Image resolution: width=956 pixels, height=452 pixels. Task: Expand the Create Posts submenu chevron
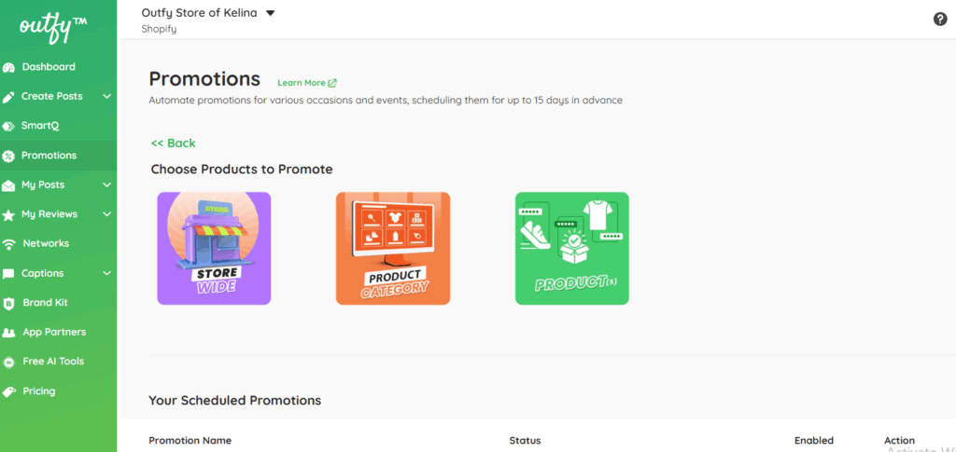(x=107, y=96)
